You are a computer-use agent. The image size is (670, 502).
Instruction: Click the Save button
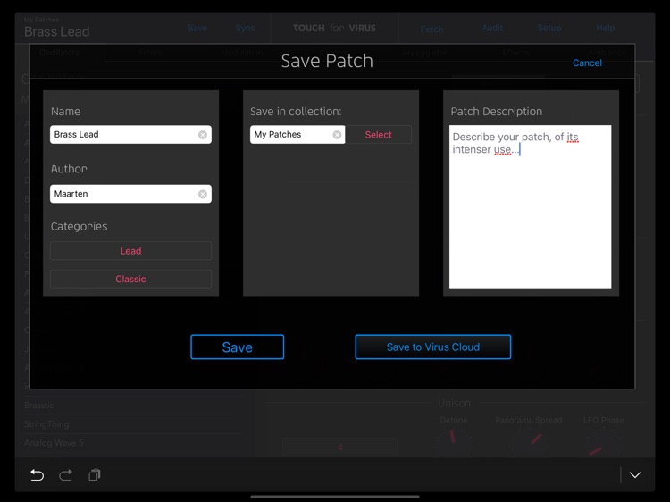tap(237, 347)
